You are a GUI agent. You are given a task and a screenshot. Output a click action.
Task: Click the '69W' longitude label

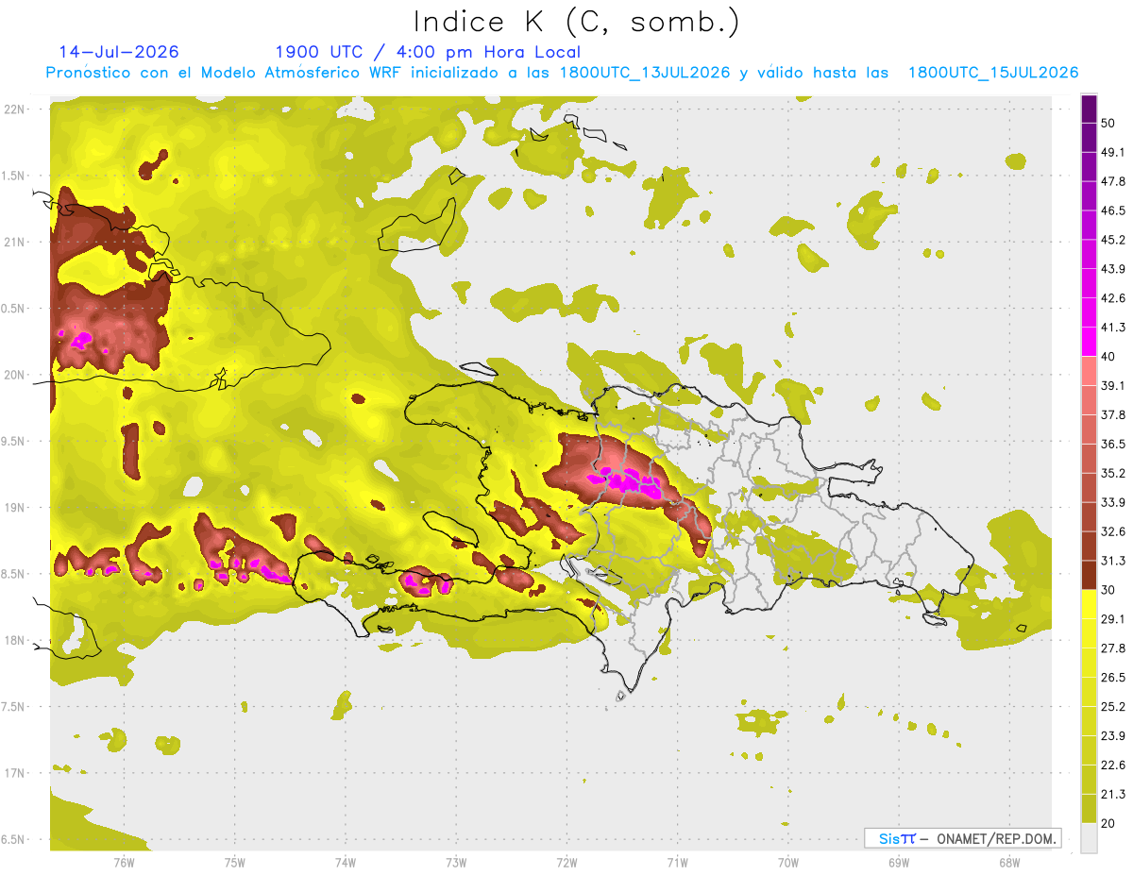(899, 863)
